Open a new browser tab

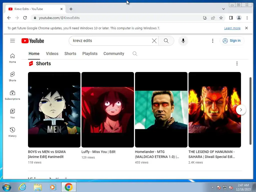(x=71, y=9)
